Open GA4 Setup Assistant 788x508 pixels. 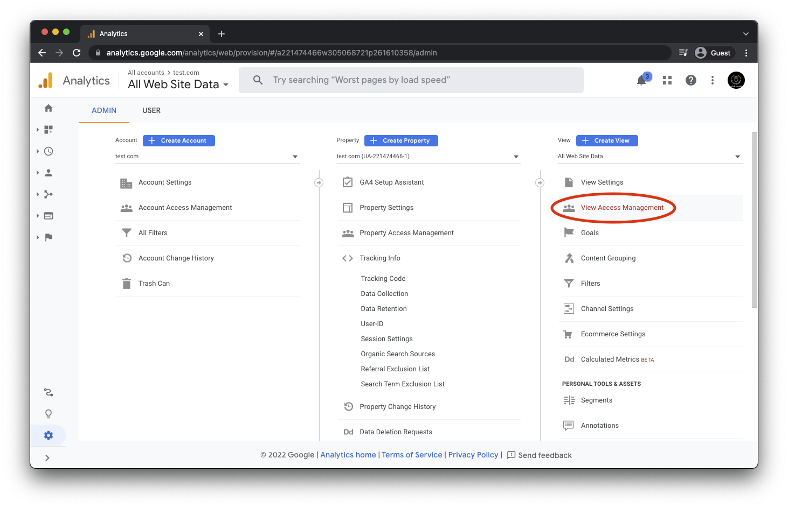point(429,182)
